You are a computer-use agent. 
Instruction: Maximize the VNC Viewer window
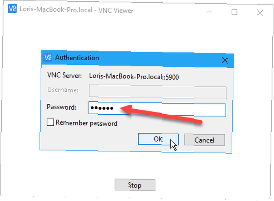(x=234, y=12)
